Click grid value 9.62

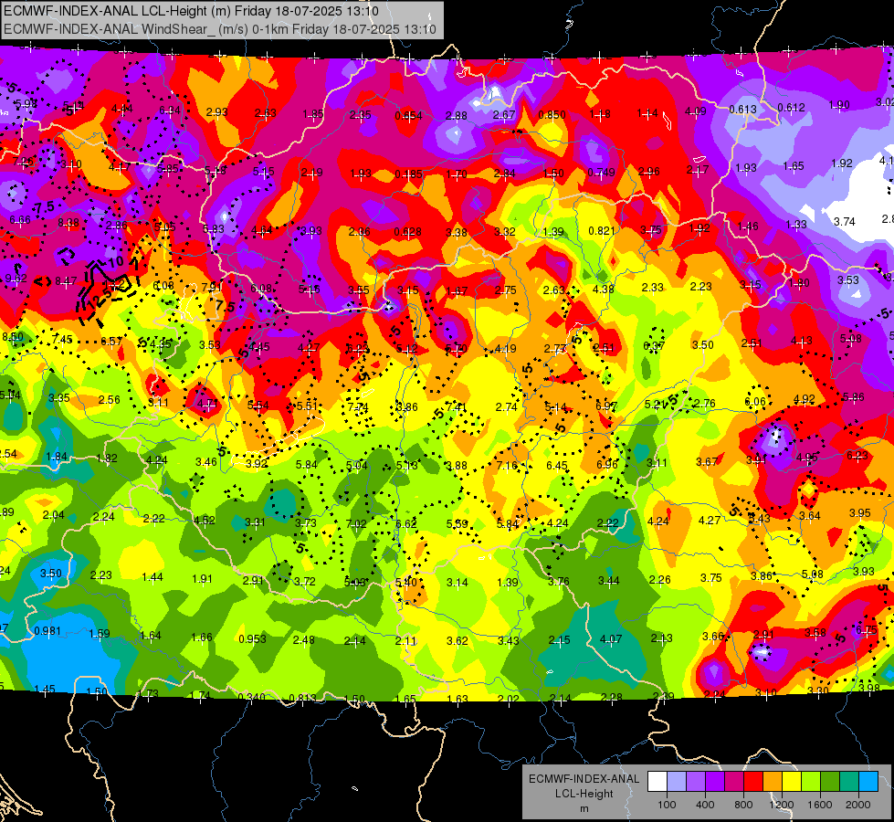[16, 279]
